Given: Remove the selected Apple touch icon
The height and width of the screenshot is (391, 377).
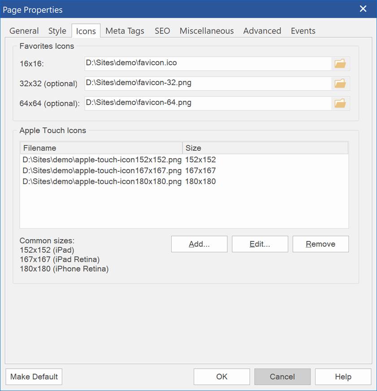Looking at the screenshot, I should pyautogui.click(x=321, y=244).
